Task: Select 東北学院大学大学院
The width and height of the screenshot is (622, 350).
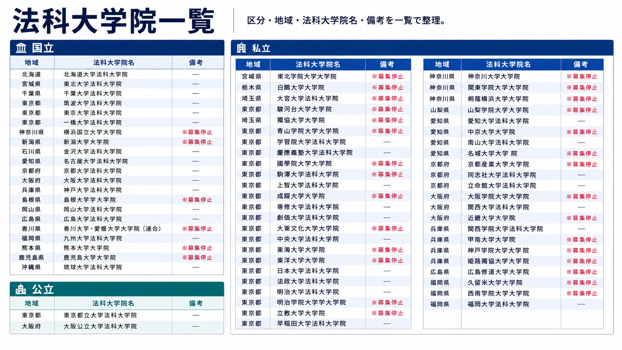Action: pos(307,76)
